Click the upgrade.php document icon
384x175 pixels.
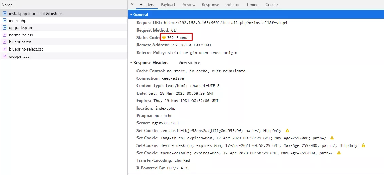5,28
